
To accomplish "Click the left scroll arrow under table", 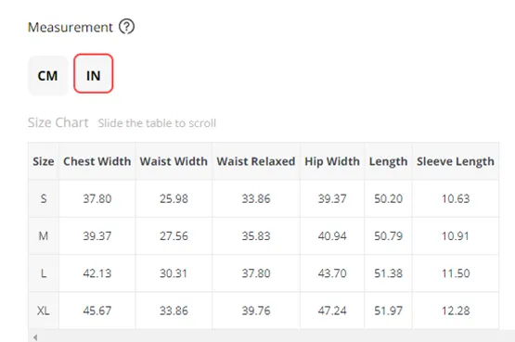I will pos(35,337).
